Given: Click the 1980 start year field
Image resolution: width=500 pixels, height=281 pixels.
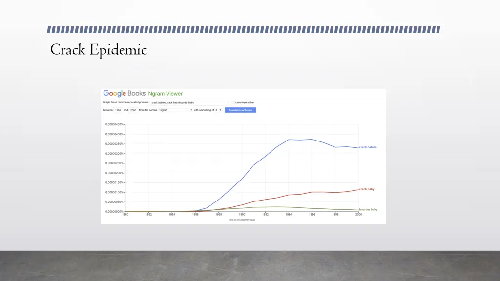Looking at the screenshot, I should click(118, 110).
